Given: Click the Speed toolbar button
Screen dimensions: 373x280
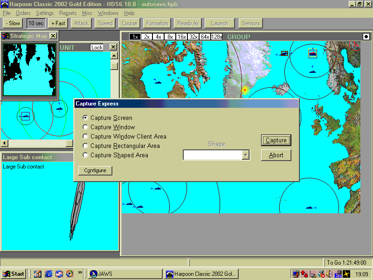Looking at the screenshot, I should [x=105, y=23].
